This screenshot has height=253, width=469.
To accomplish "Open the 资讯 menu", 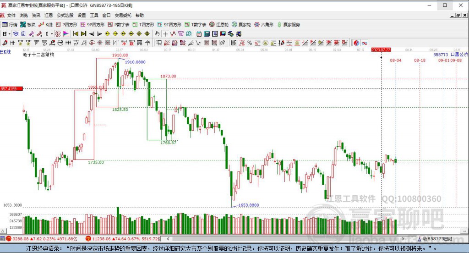I will (36, 15).
